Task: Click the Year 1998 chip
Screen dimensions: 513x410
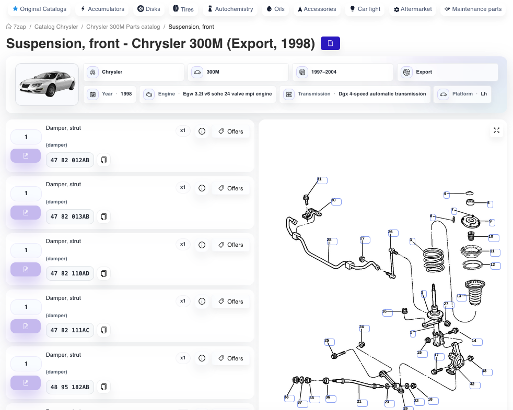Action: (x=110, y=94)
